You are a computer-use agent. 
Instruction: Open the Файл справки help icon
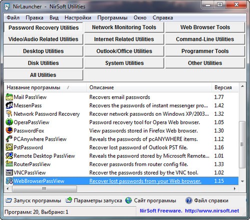[x=188, y=201]
